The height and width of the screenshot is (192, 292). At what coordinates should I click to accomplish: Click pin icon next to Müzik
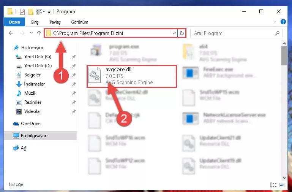tap(74, 93)
